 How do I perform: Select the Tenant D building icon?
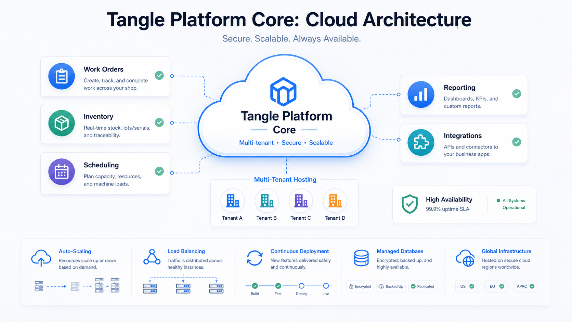pos(335,201)
